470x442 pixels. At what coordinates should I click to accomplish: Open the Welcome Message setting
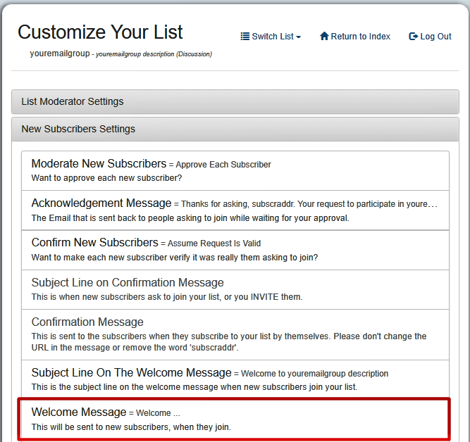click(234, 419)
